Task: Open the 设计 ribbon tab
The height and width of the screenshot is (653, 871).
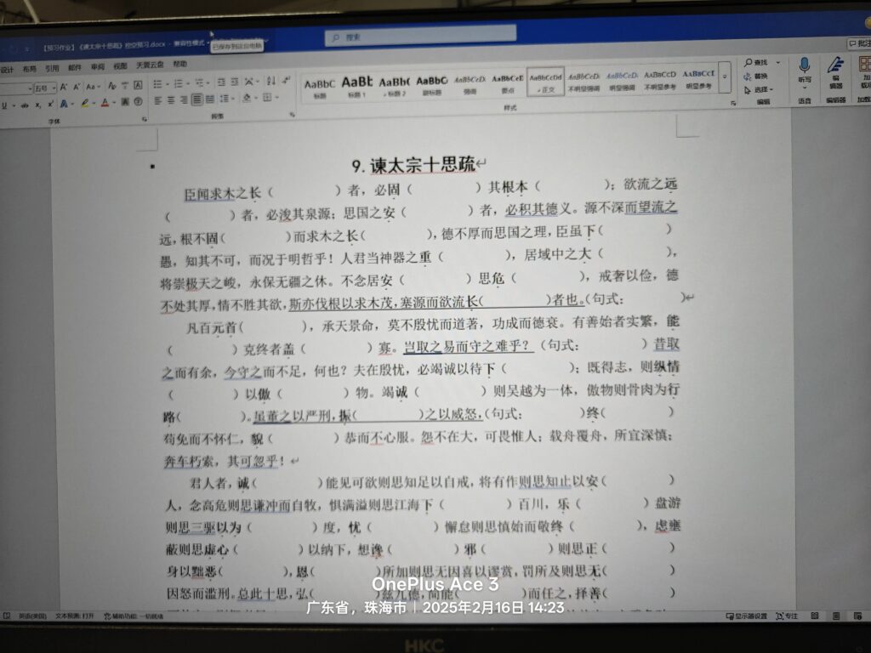Action: tap(7, 70)
